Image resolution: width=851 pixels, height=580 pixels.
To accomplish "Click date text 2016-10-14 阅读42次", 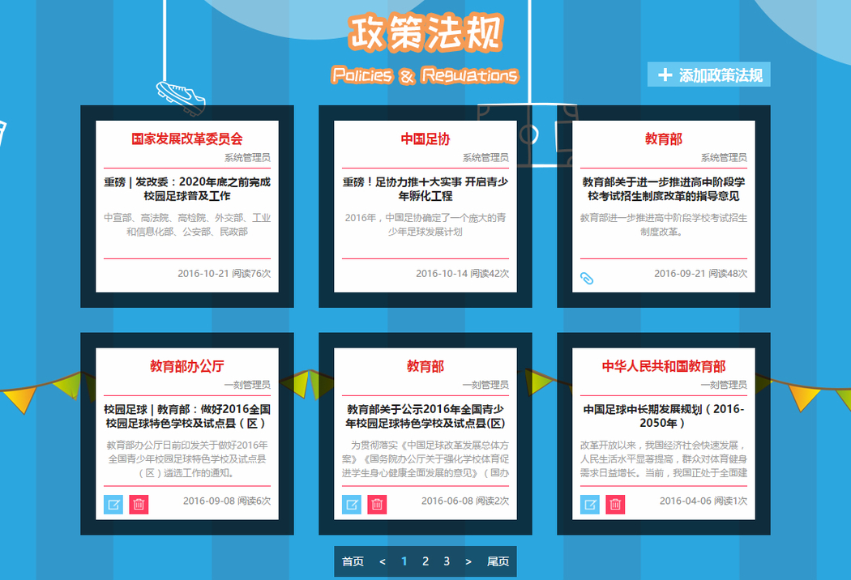I will (463, 274).
